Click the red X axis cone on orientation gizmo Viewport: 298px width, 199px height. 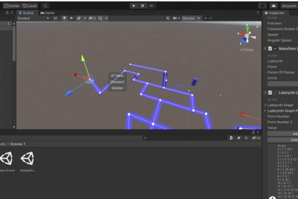click(x=242, y=34)
